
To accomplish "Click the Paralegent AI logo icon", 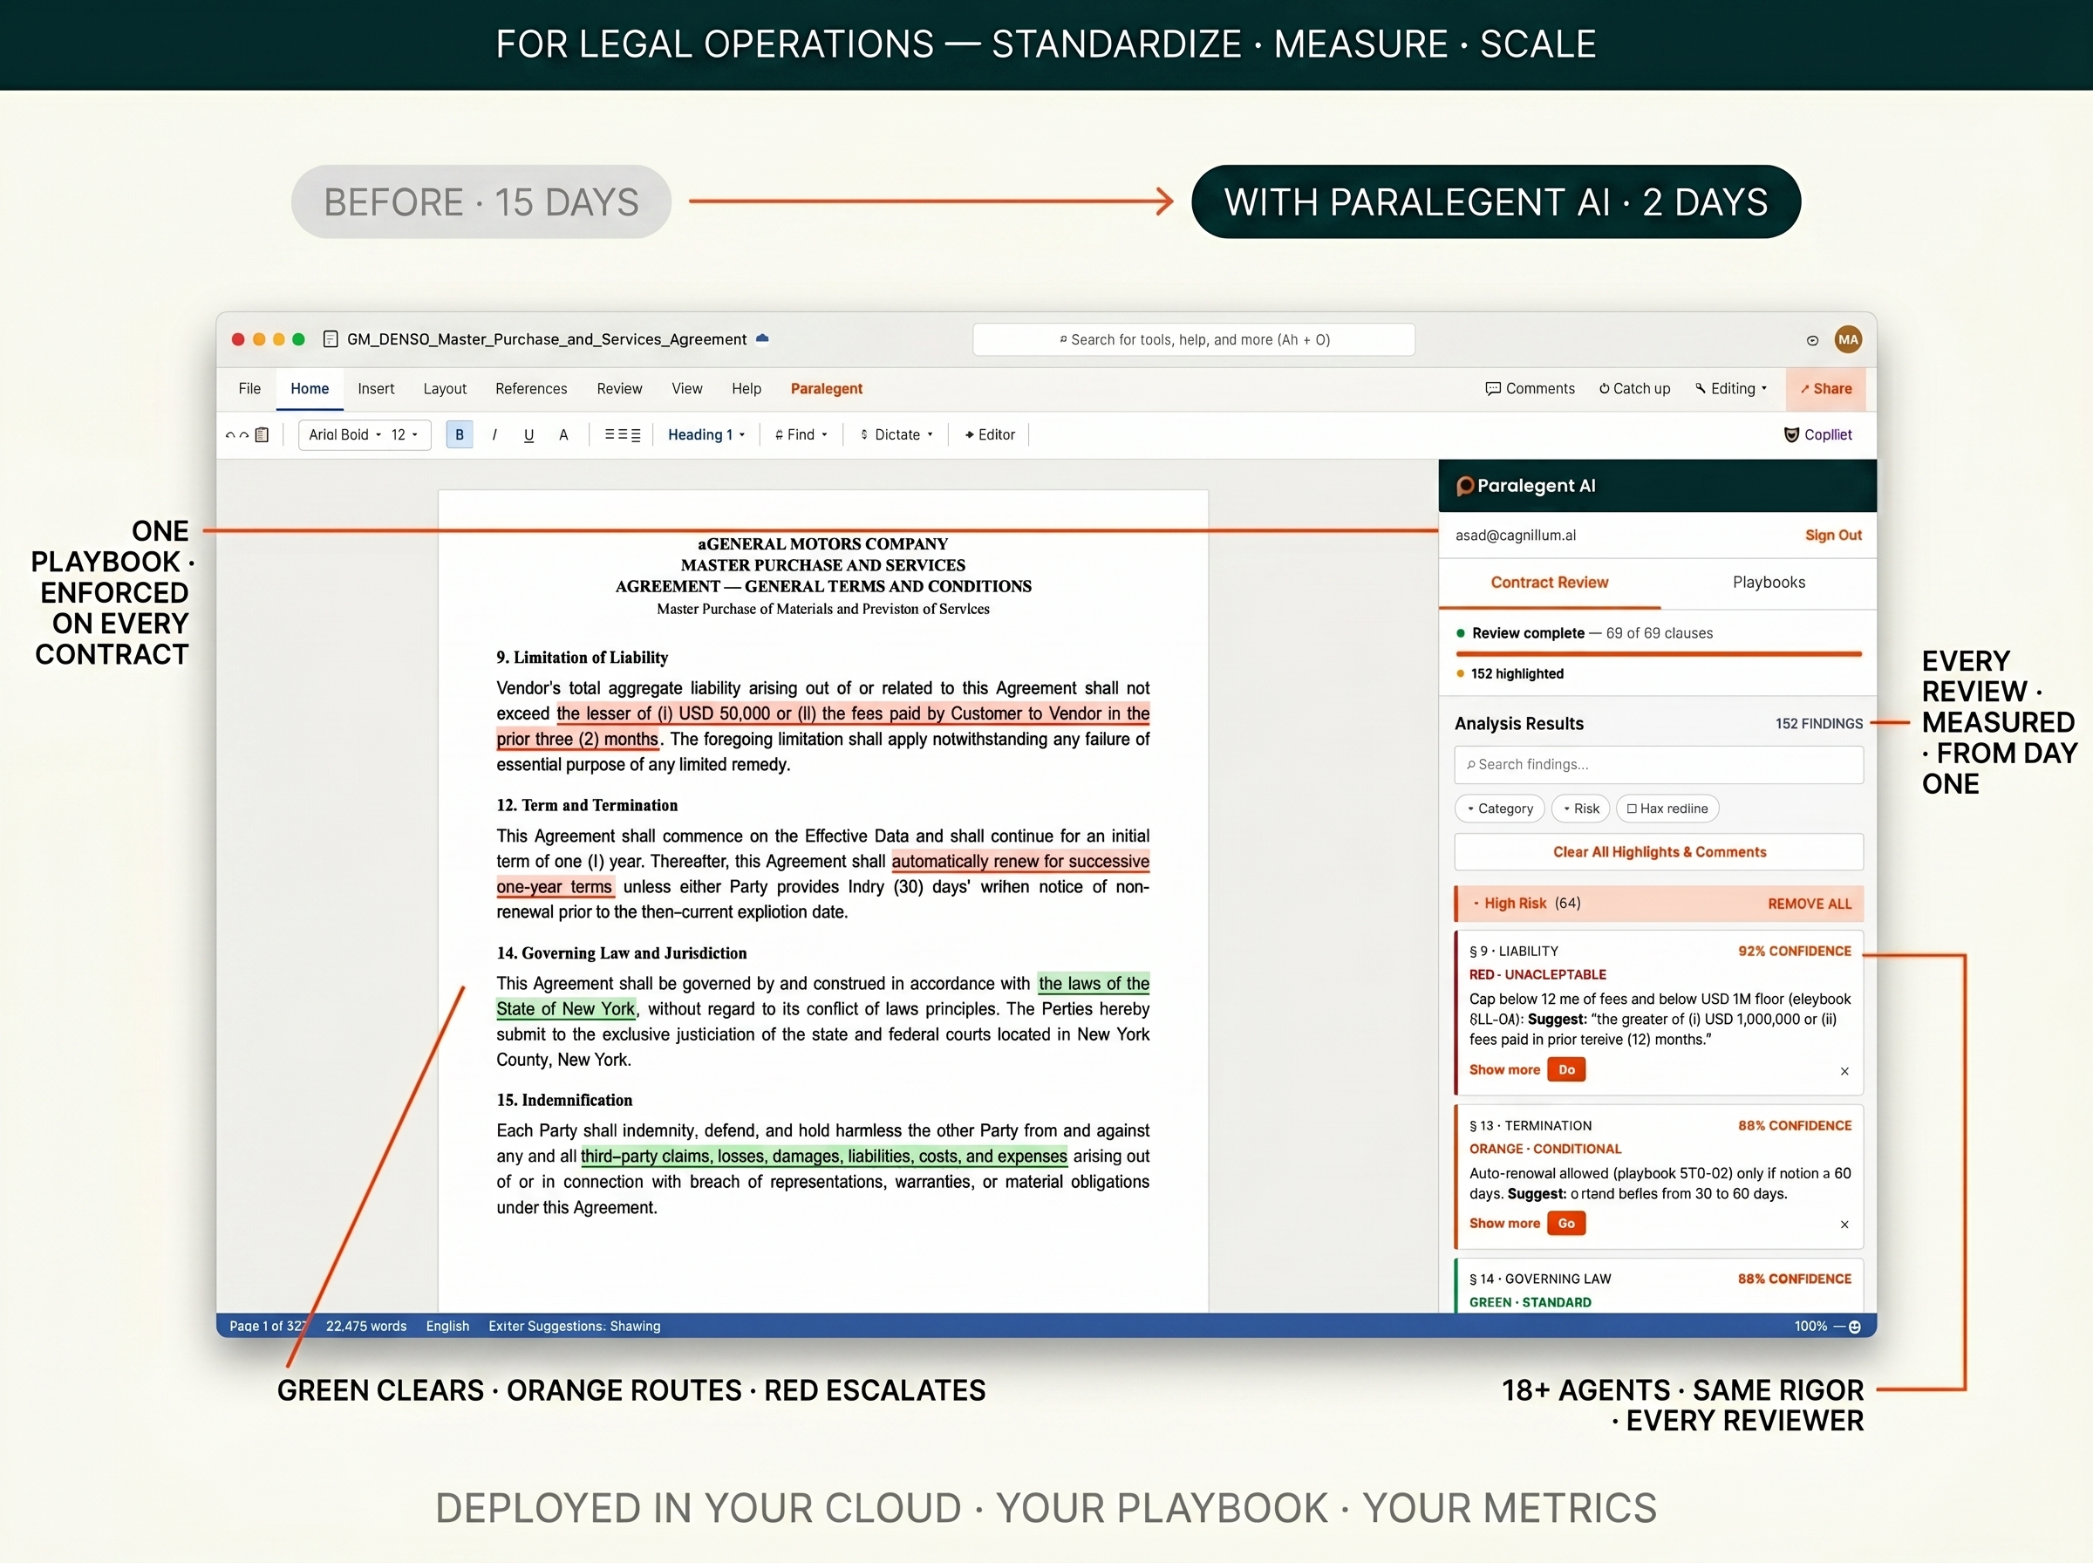I will click(1465, 485).
